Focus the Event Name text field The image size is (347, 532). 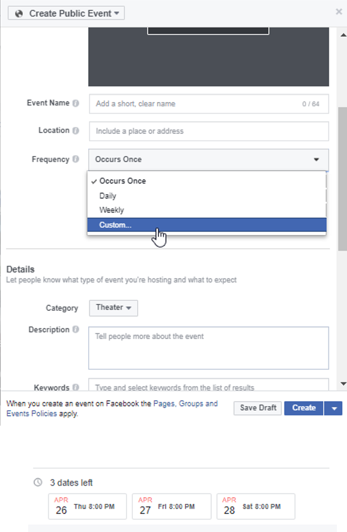click(209, 104)
